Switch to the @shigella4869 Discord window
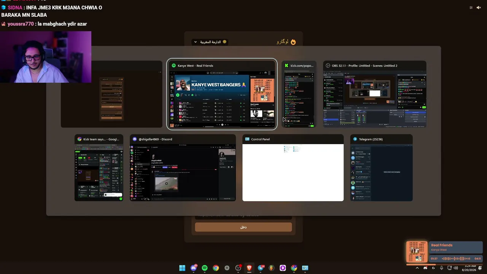 [x=183, y=168]
